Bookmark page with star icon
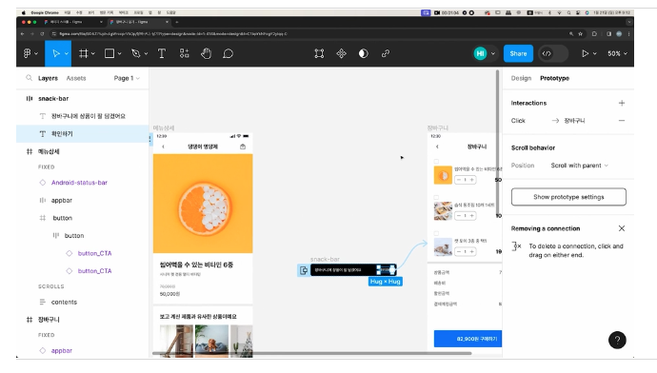This screenshot has width=657, height=373. (580, 34)
